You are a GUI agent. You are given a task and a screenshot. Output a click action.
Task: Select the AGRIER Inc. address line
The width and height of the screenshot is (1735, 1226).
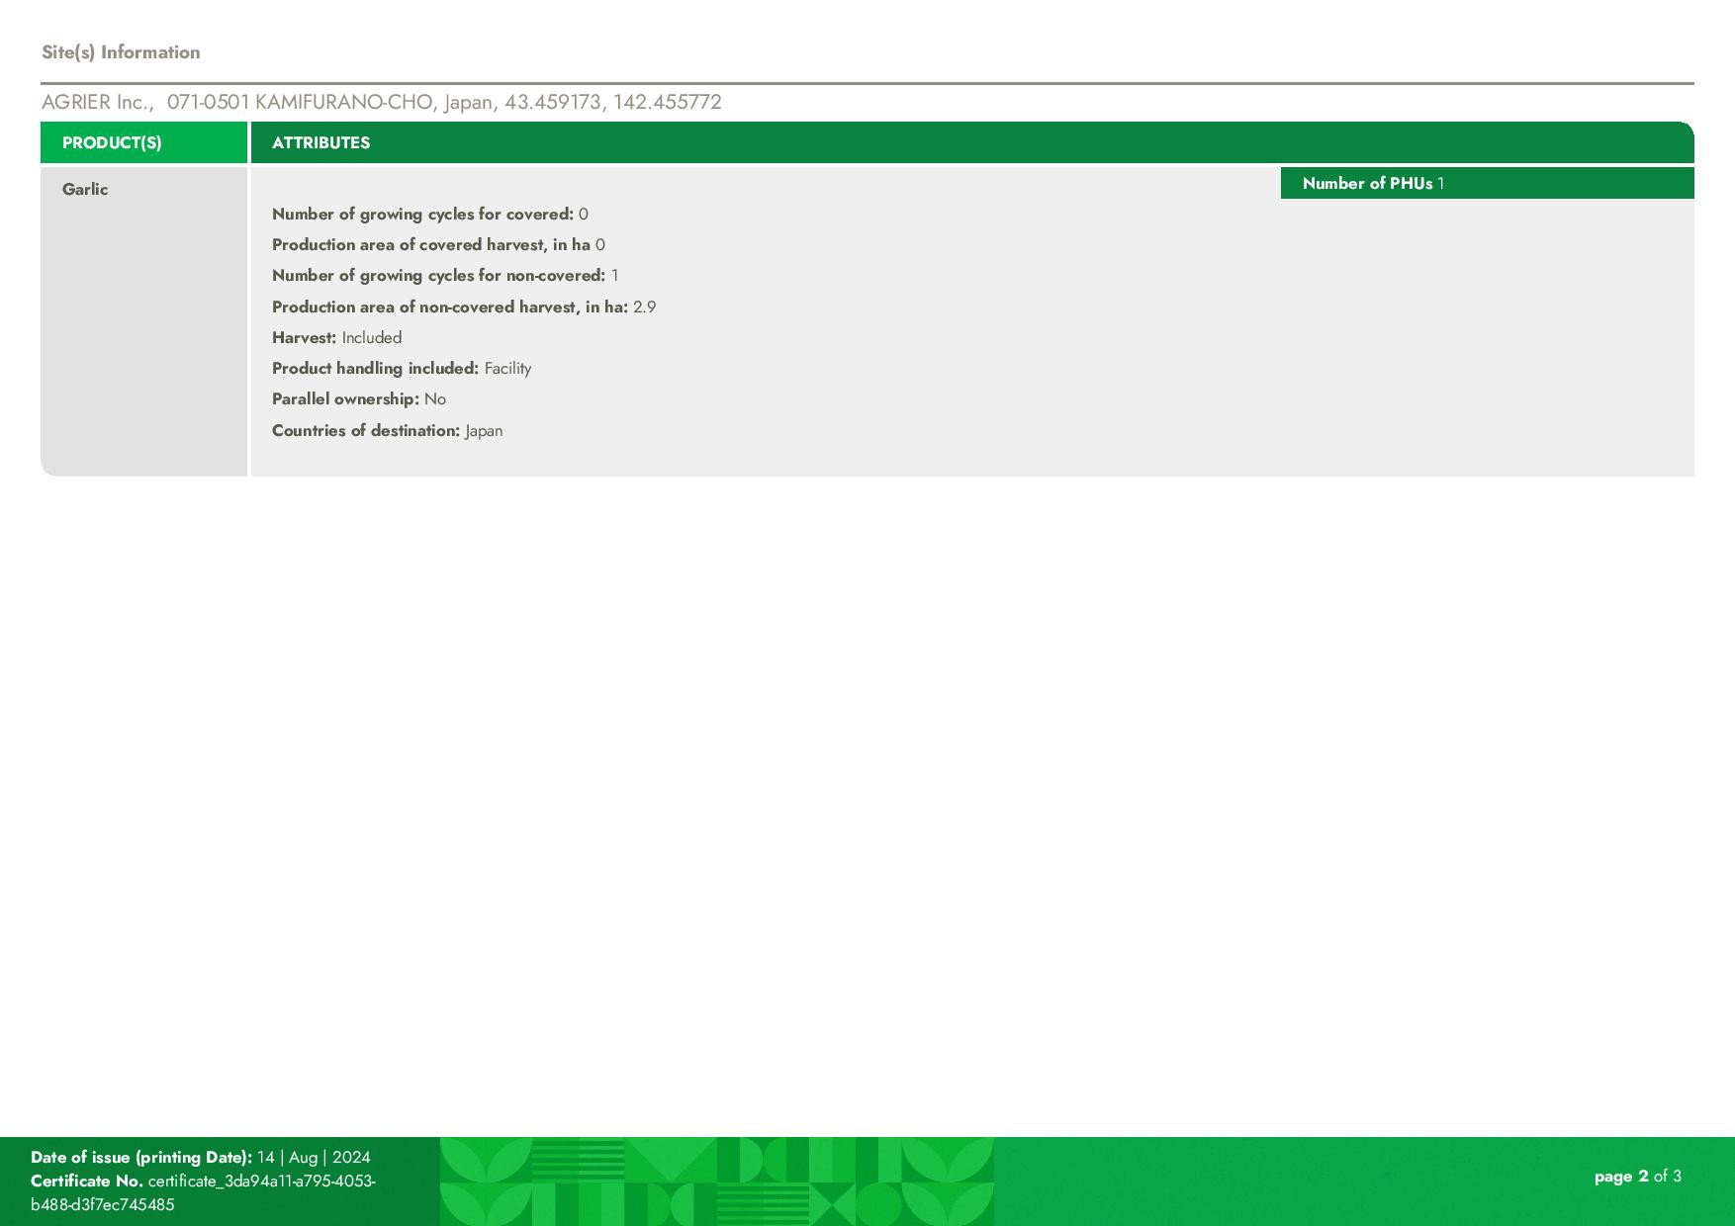tap(382, 102)
